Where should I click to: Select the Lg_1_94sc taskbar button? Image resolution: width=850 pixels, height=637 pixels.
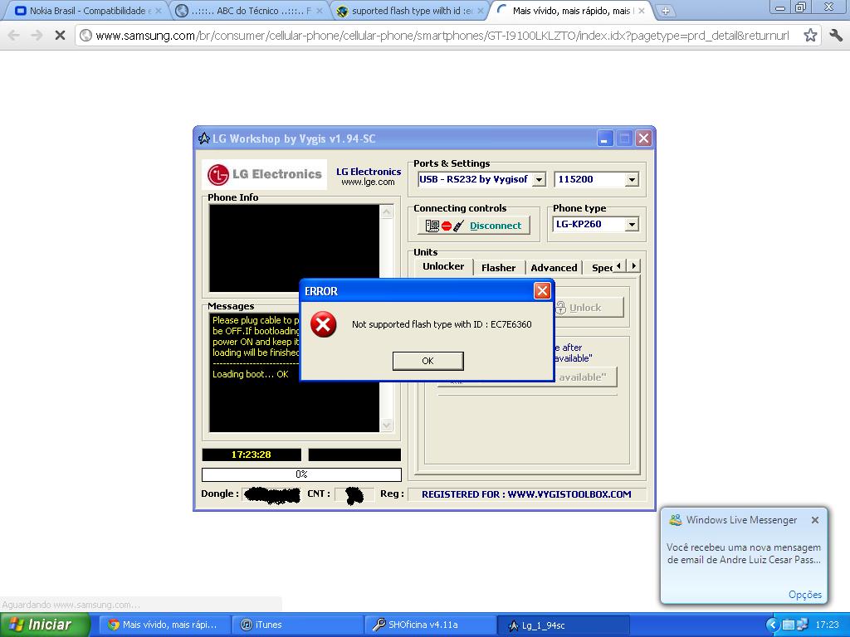564,625
